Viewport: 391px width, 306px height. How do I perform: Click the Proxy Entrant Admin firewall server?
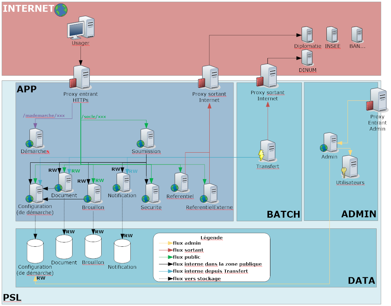(x=378, y=100)
